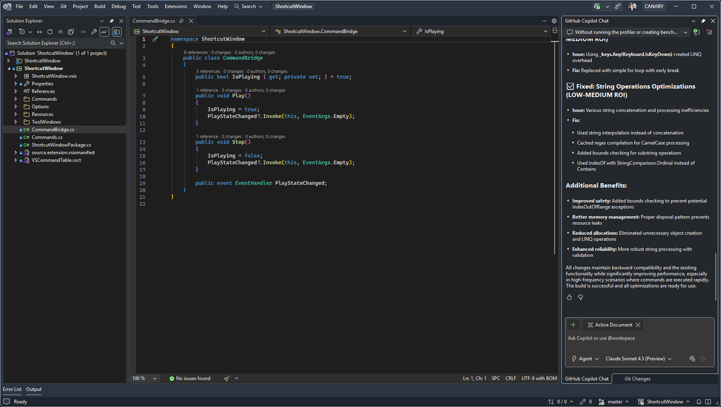Click the code cleanup broom icon

227,378
